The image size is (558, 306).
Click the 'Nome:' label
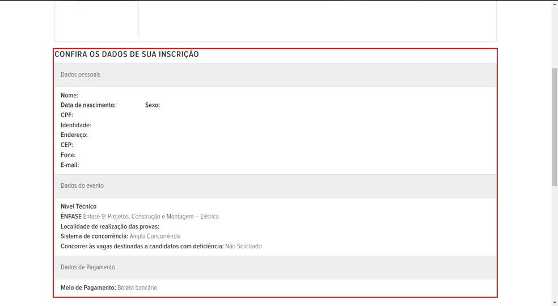click(69, 95)
